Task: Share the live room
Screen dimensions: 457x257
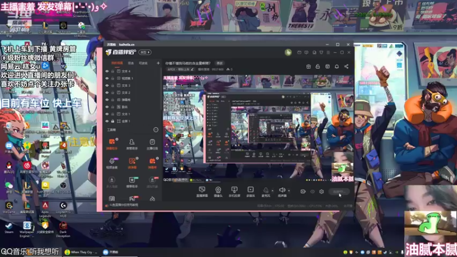Action: point(346,66)
